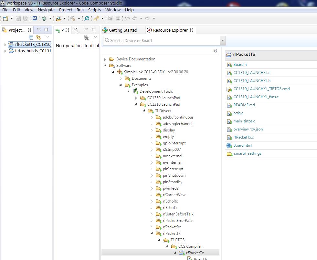
Task: Select the rfEchoTx tree item
Action: [x=170, y=208]
